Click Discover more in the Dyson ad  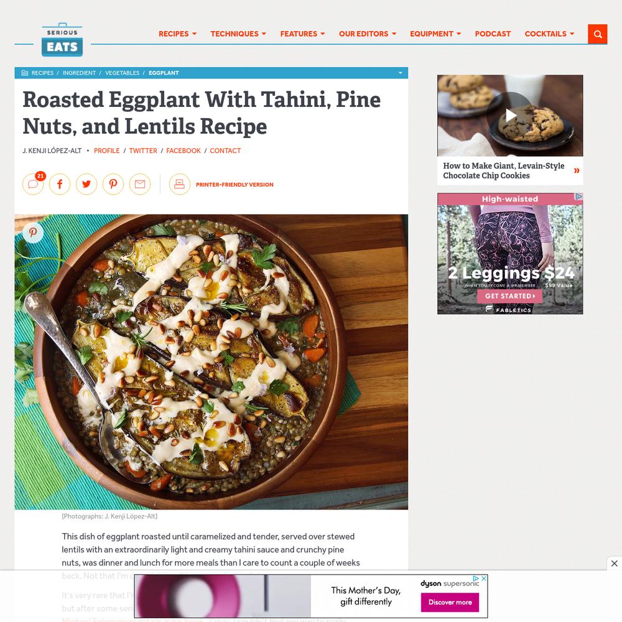pos(450,602)
